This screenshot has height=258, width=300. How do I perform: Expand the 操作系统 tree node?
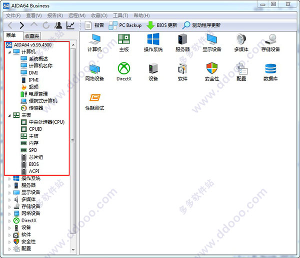click(9, 179)
